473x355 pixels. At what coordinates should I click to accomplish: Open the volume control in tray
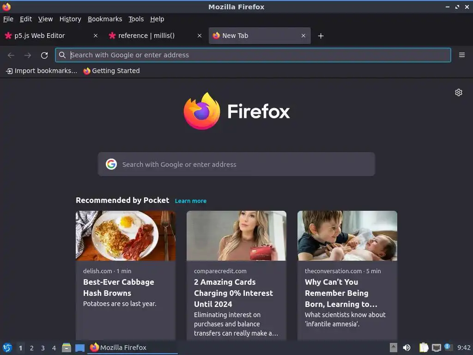406,348
